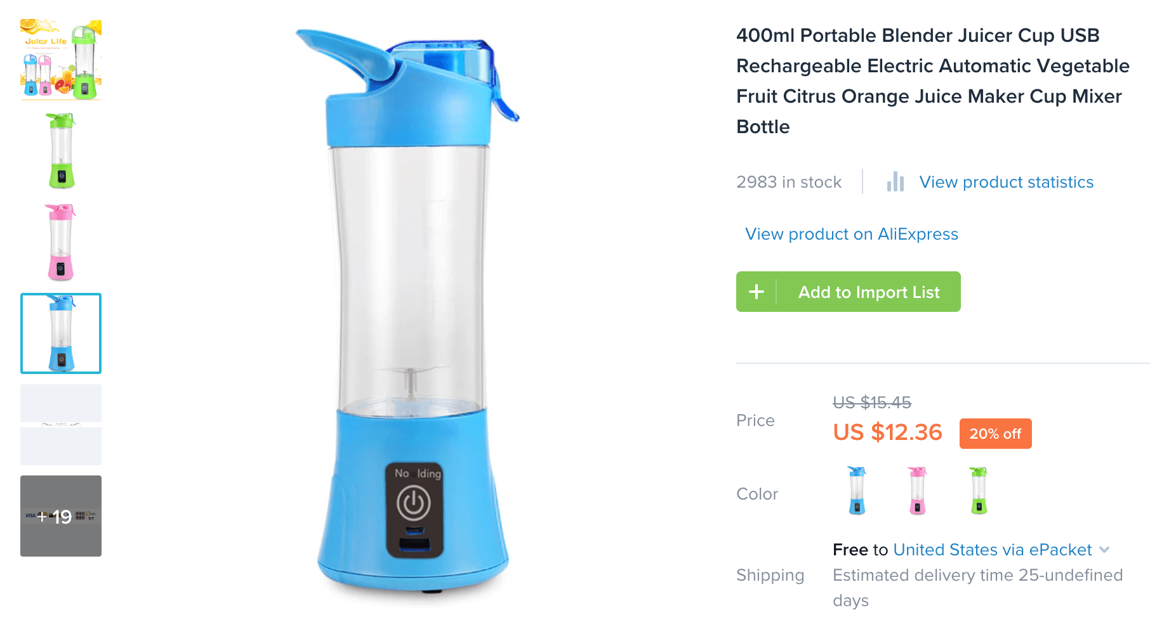Show the pink blender thumbnail
Image resolution: width=1150 pixels, height=620 pixels.
(x=61, y=242)
